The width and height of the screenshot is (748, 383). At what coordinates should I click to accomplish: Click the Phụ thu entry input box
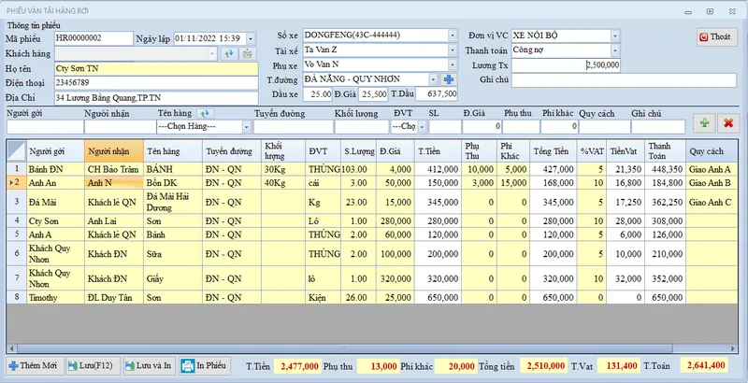521,127
